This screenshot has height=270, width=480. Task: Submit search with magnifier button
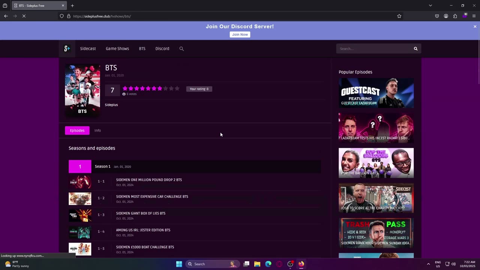415,49
